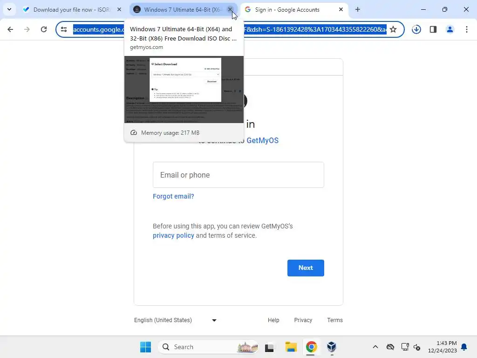Viewport: 477px width, 358px height.
Task: Open the Chrome three-dot menu
Action: [467, 29]
